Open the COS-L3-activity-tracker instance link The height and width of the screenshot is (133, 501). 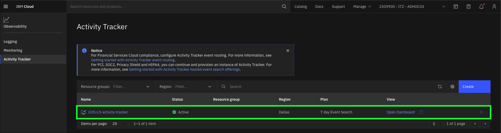point(108,112)
